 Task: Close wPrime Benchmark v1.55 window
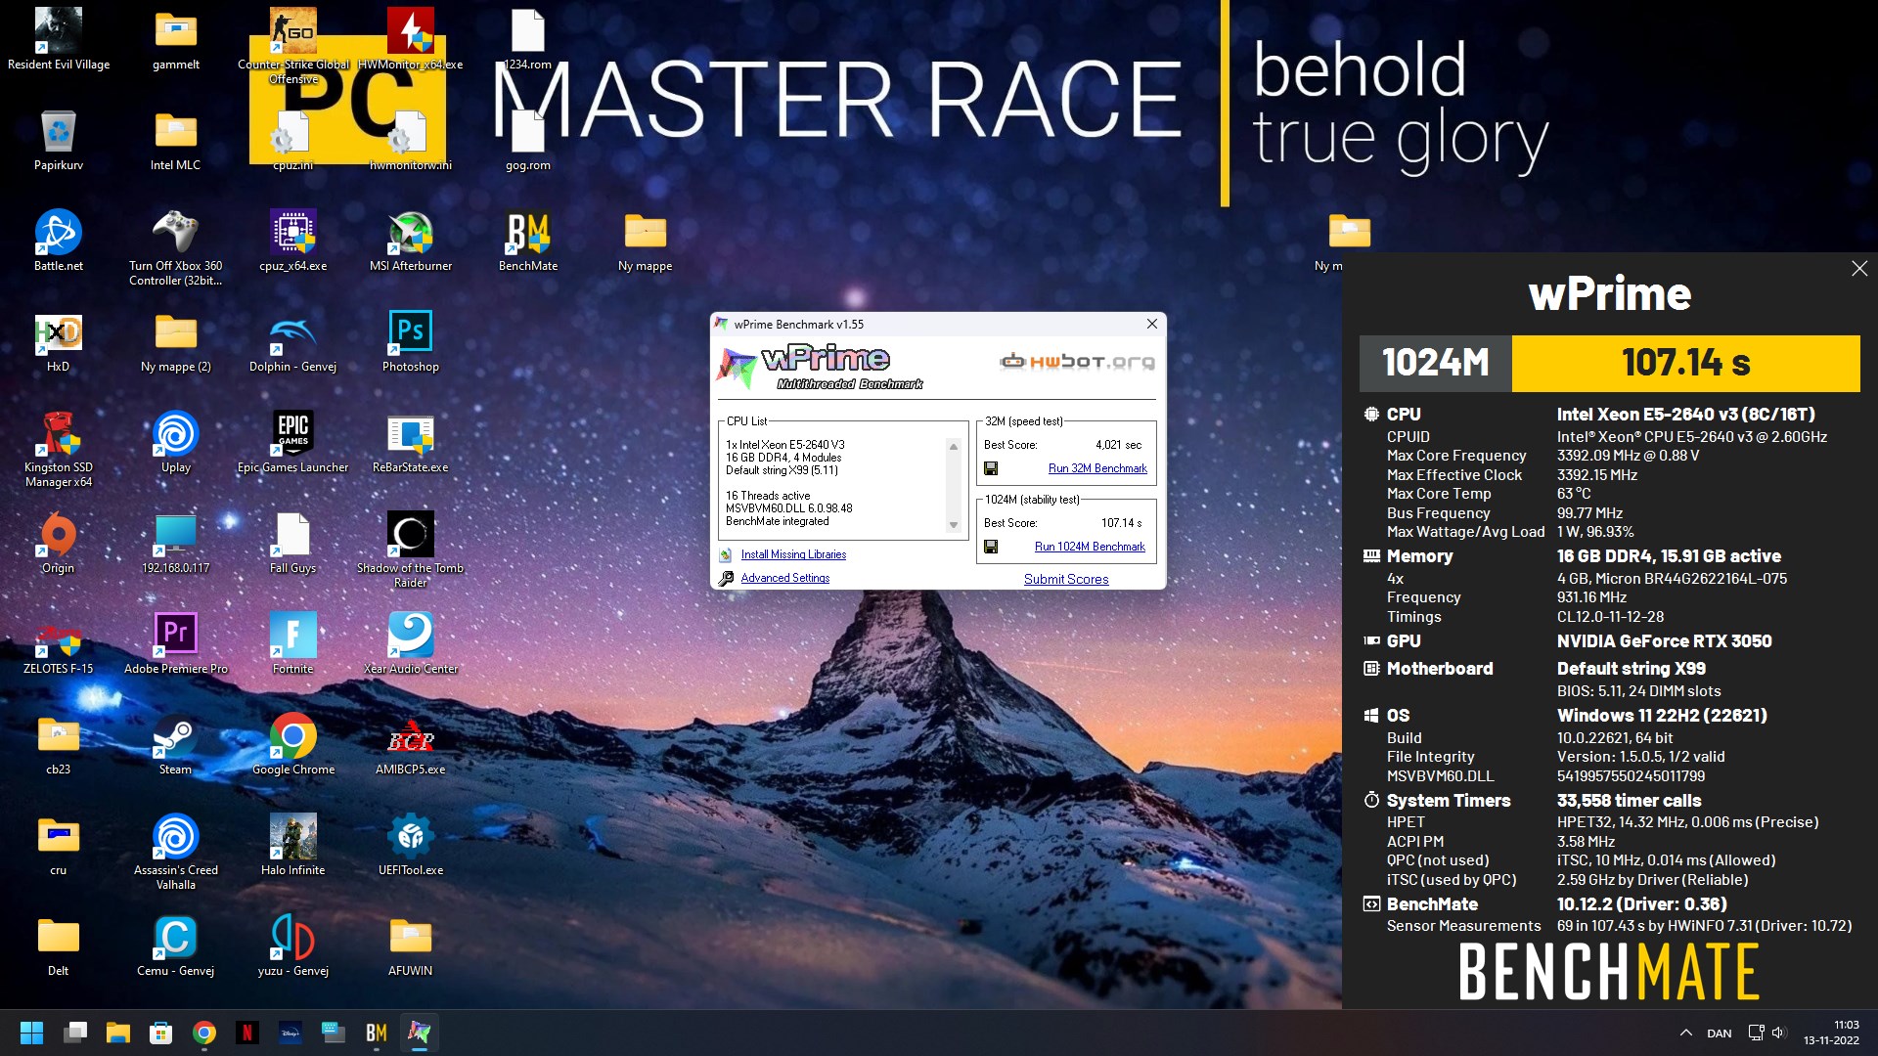(1152, 324)
